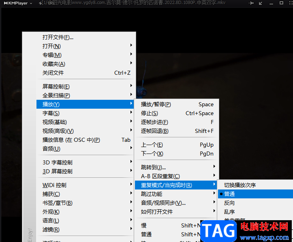Open the 3D 字幕控制 submenu
Screen dimensions: 293x242
85,162
